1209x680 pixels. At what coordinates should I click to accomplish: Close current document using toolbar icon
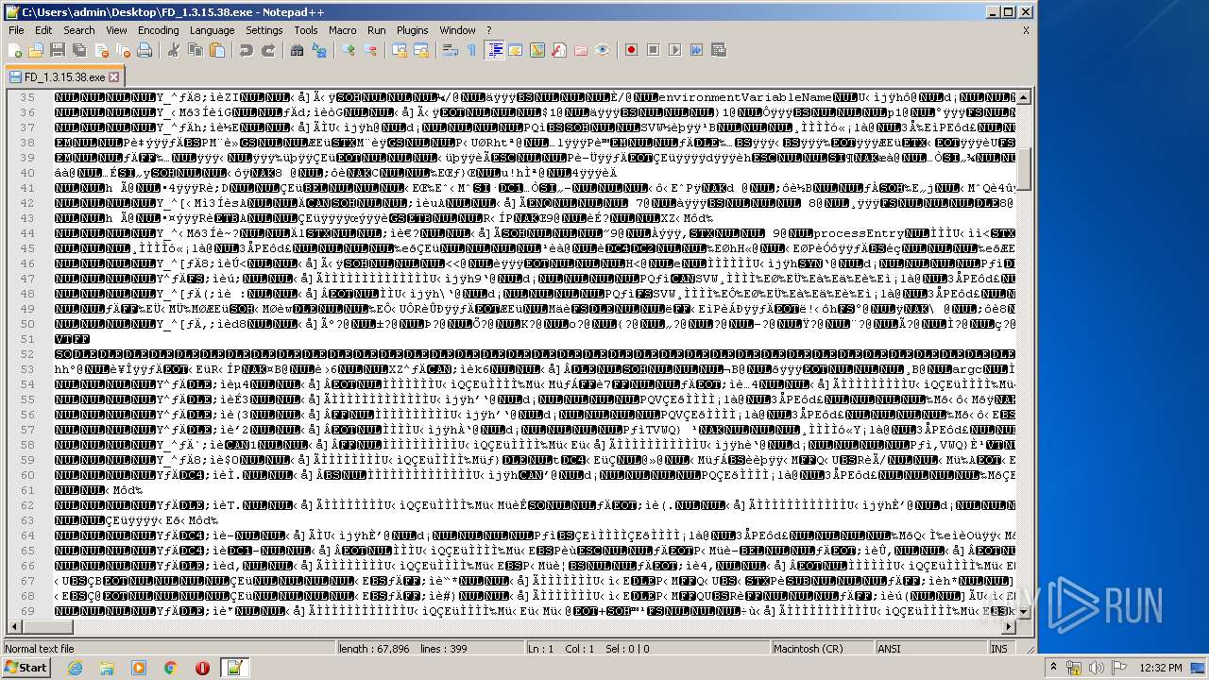[x=101, y=50]
